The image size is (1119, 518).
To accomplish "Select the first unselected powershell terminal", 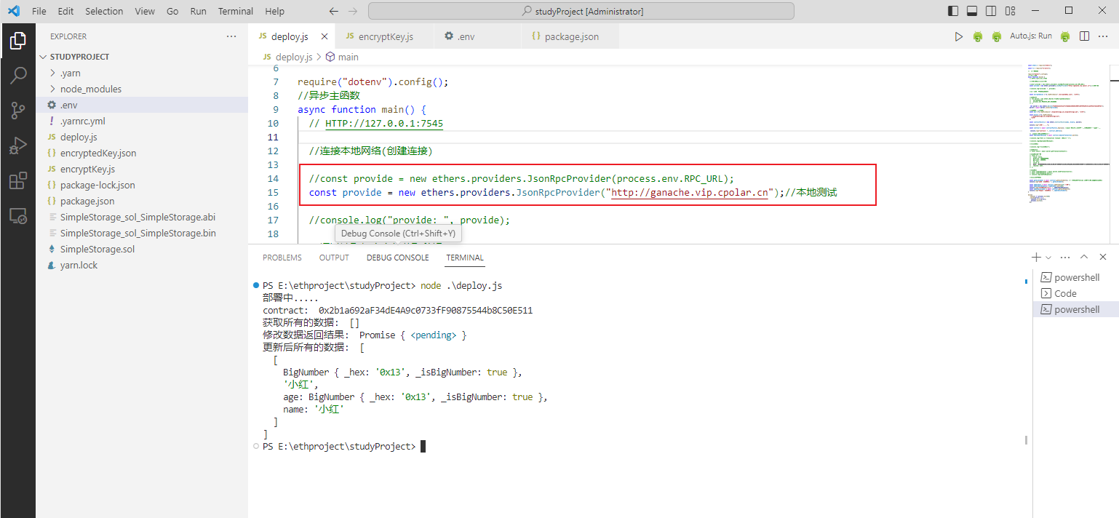I will [x=1076, y=277].
